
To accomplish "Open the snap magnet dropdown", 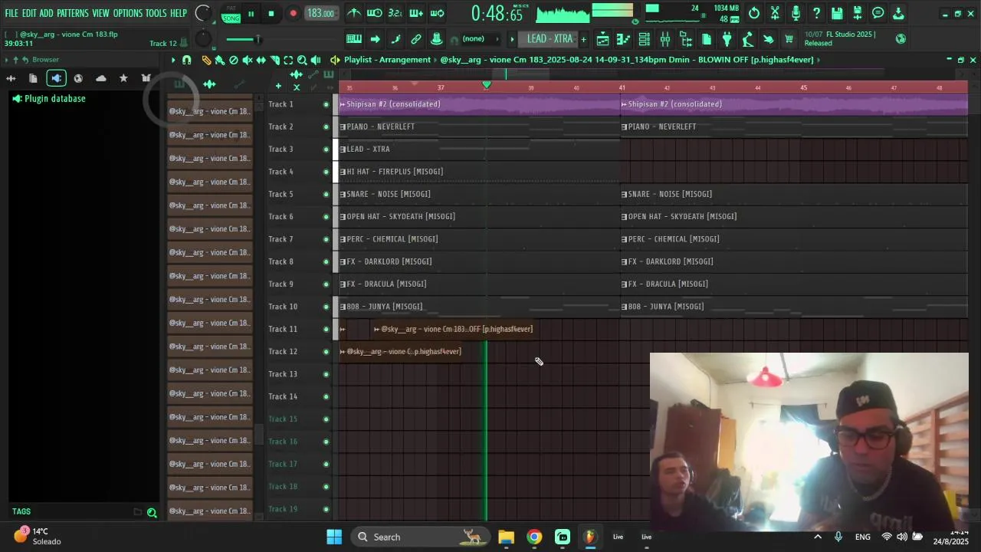I will [x=186, y=60].
